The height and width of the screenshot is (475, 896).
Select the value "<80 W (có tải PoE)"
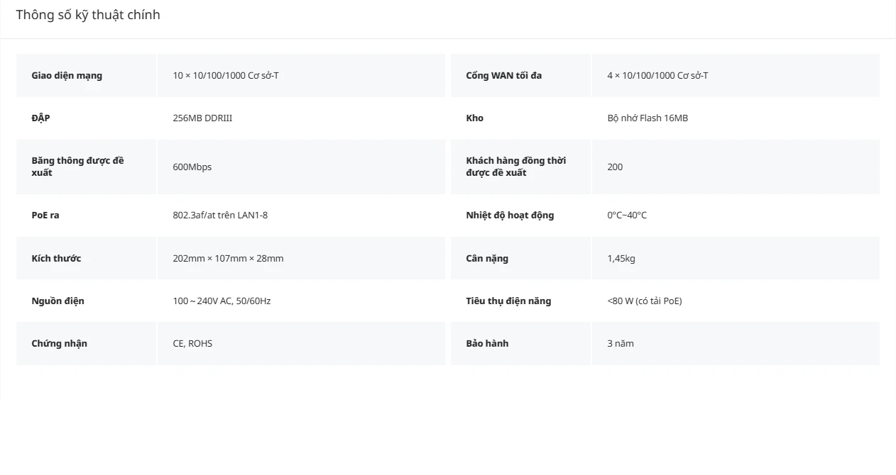[x=645, y=301]
